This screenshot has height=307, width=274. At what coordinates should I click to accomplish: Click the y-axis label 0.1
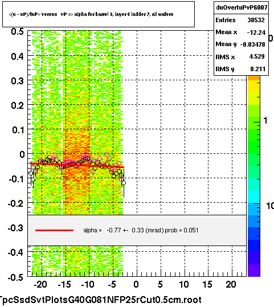point(18,130)
